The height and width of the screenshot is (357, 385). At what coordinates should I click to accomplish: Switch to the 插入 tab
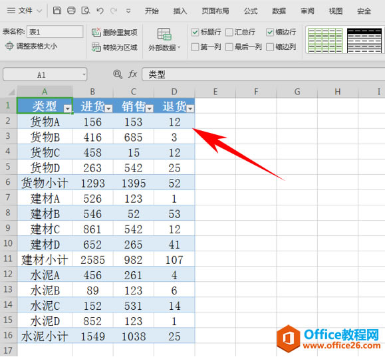(180, 11)
